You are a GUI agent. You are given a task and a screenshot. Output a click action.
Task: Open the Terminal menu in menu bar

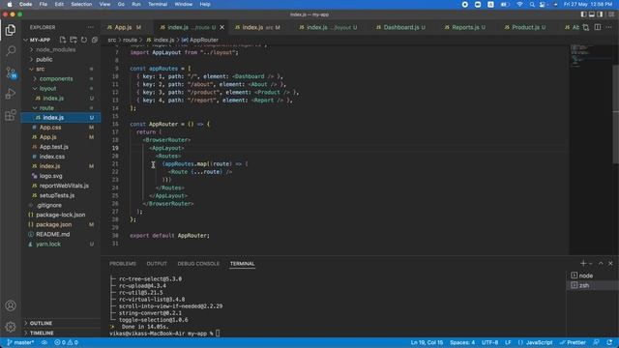click(x=158, y=4)
